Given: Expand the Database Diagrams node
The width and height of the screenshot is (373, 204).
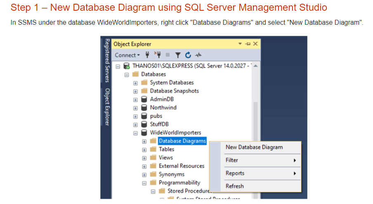Looking at the screenshot, I should click(144, 141).
